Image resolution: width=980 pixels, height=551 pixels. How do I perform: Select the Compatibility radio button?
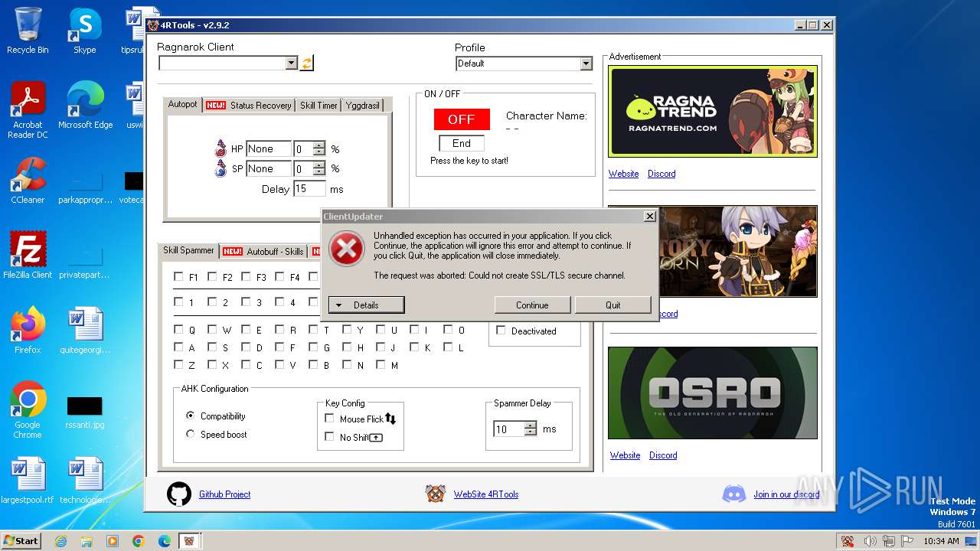191,416
